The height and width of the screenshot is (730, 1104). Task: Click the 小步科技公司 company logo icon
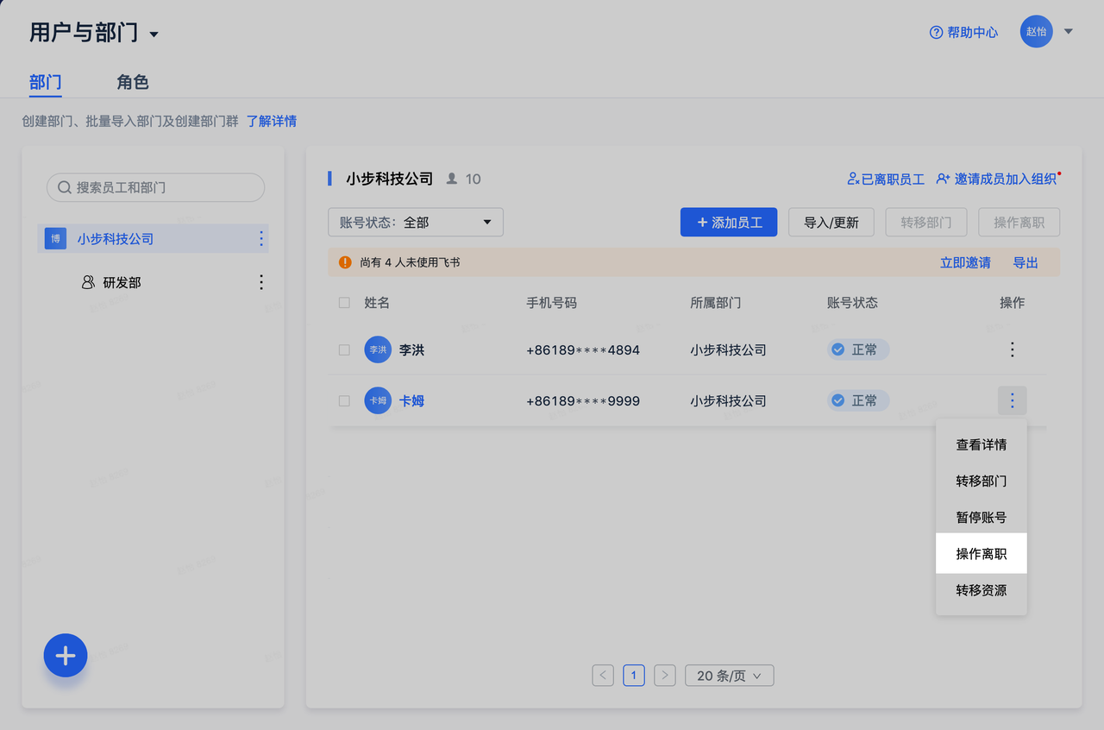click(55, 239)
